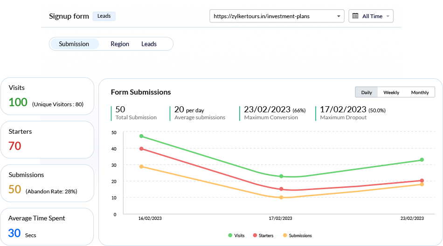Click the Starters count 70
The image size is (443, 246).
(15, 146)
